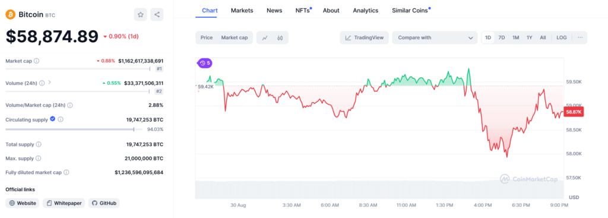Click the $1,236,596,095,684 fully diluted value
This screenshot has height=218, width=608.
(139, 172)
